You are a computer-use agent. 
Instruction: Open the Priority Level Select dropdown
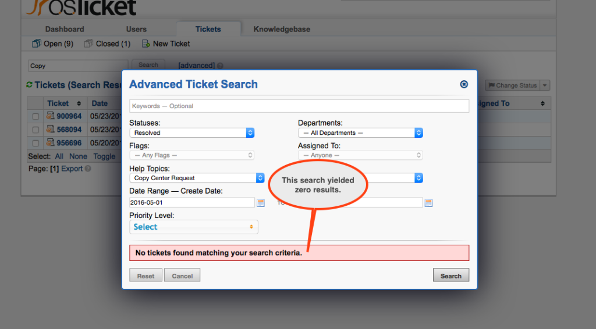(194, 227)
